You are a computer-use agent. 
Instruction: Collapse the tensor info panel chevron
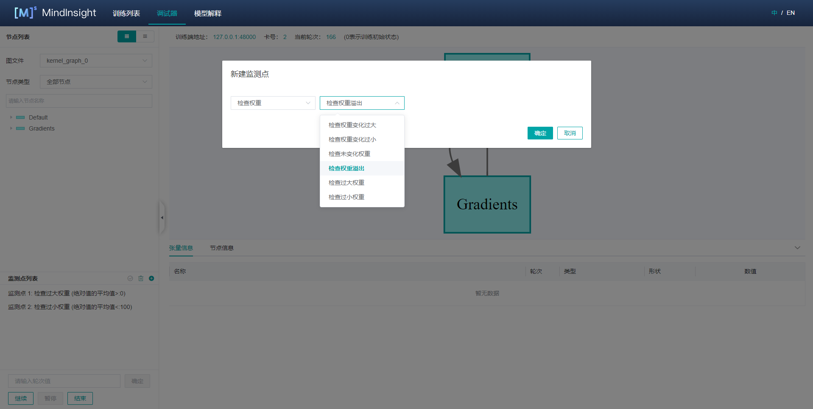797,248
